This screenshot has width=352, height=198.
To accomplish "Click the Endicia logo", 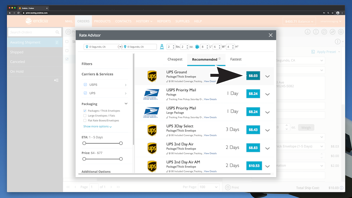I will click(37, 21).
